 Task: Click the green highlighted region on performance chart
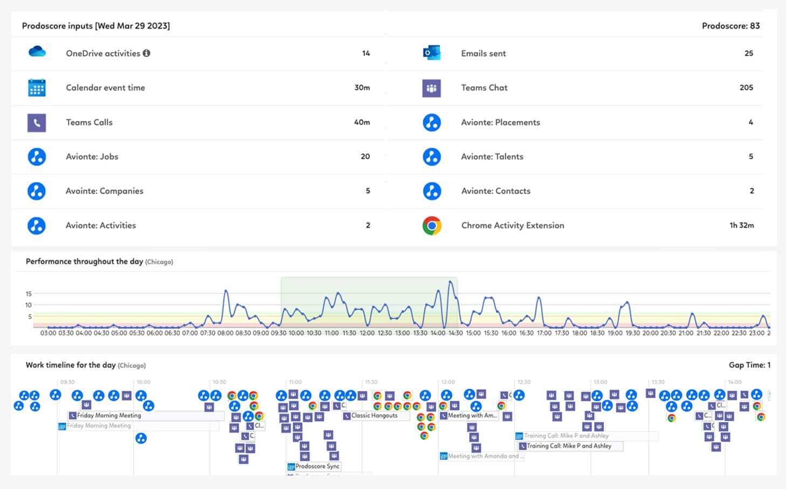(x=369, y=302)
